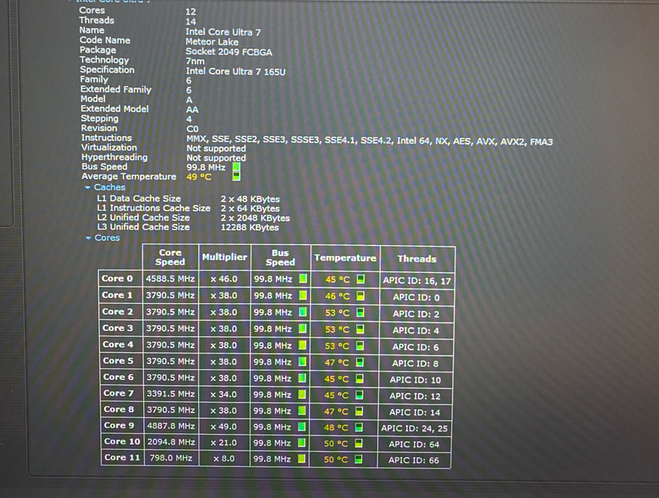Image resolution: width=659 pixels, height=498 pixels.
Task: Click Core 0 bus speed indicator
Action: click(303, 278)
